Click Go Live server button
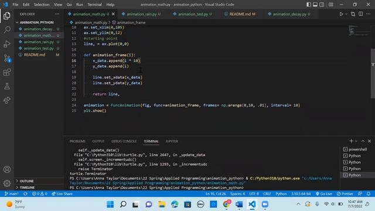 coord(323,194)
